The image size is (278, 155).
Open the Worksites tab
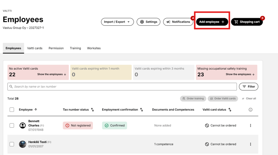(x=94, y=48)
